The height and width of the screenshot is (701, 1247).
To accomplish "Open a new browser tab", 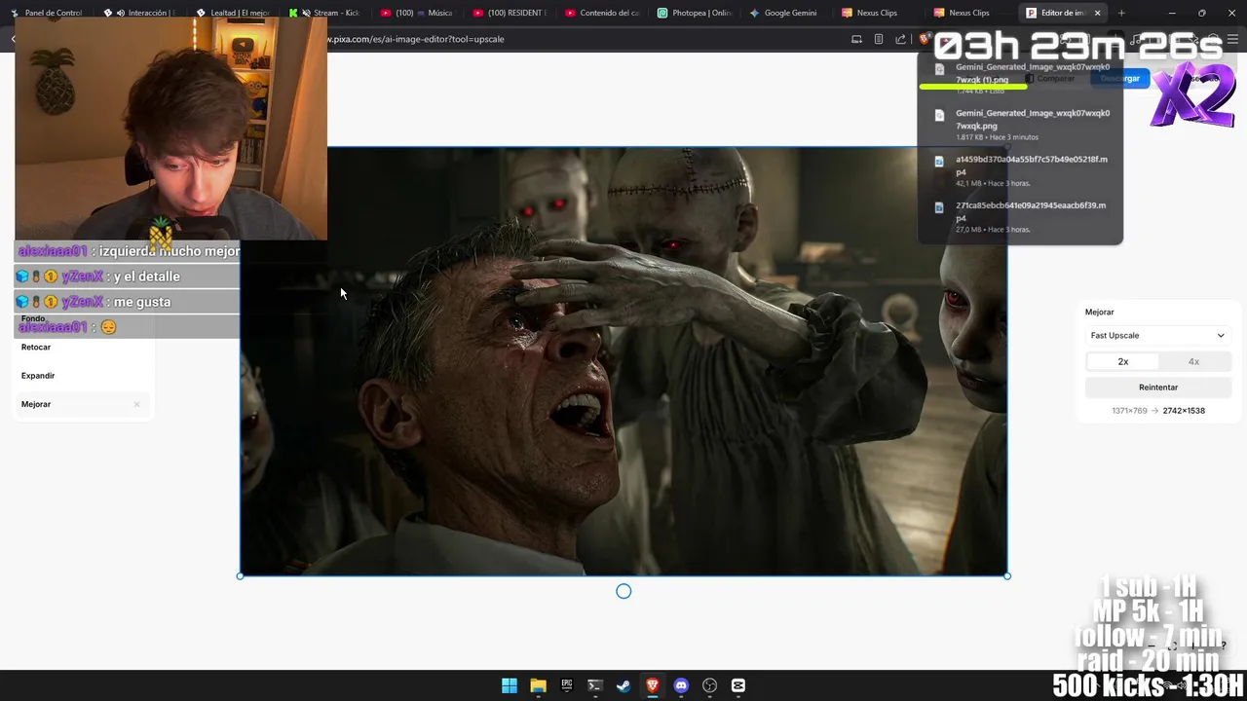I will click(1121, 13).
